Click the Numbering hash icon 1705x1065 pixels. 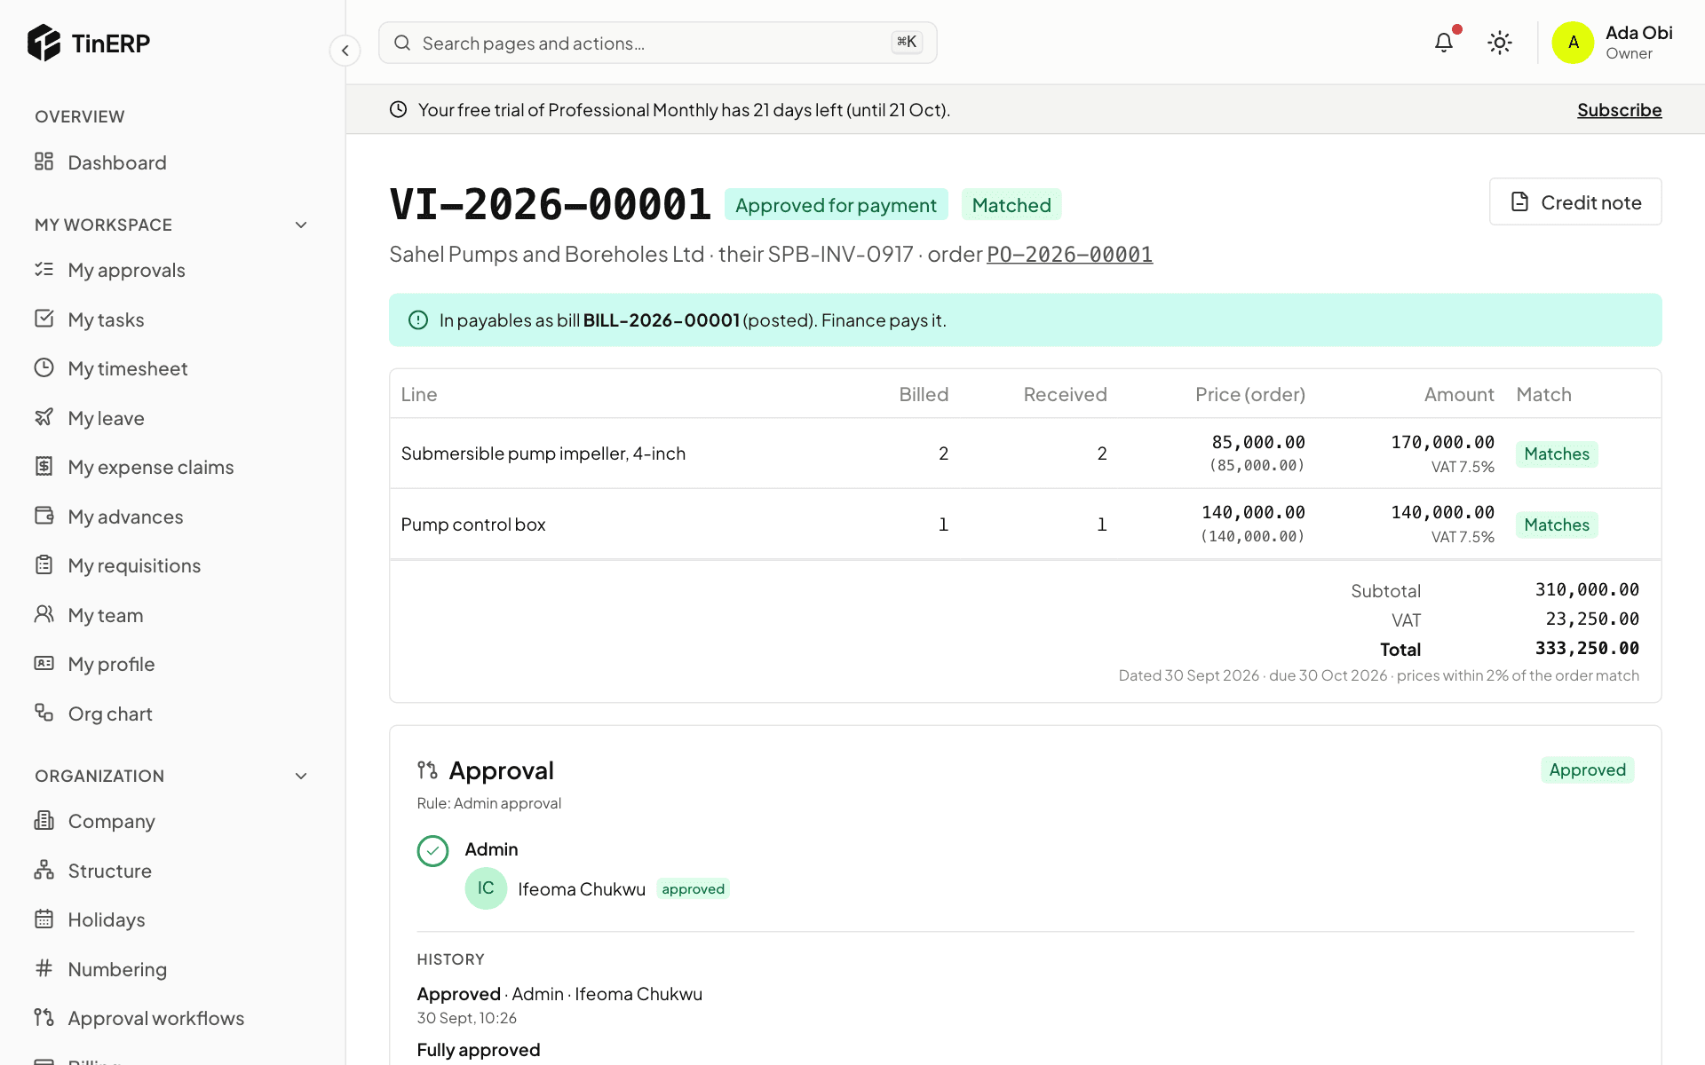point(44,968)
